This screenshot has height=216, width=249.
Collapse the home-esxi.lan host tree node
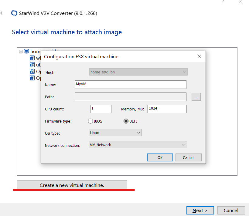21,52
